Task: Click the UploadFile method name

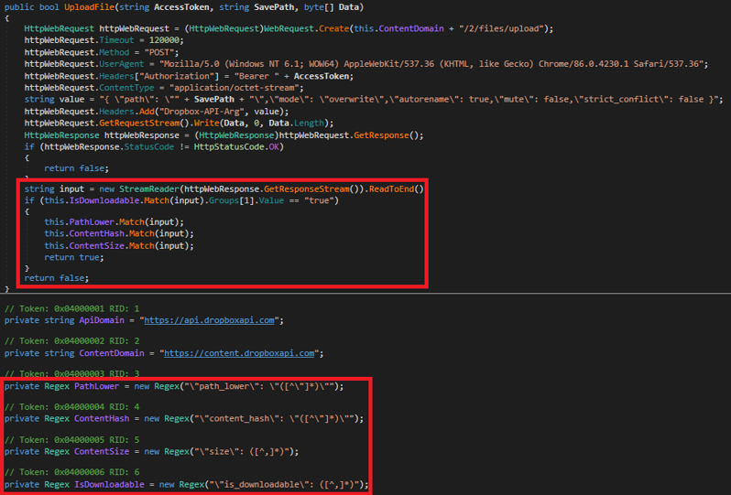Action: pyautogui.click(x=91, y=7)
